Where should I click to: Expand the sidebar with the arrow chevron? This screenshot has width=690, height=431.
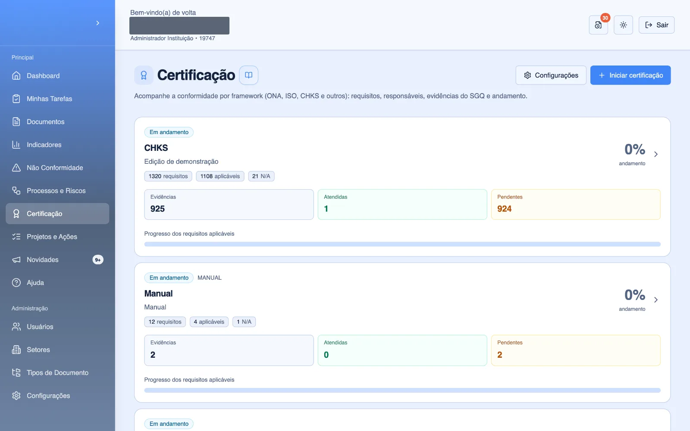click(98, 23)
